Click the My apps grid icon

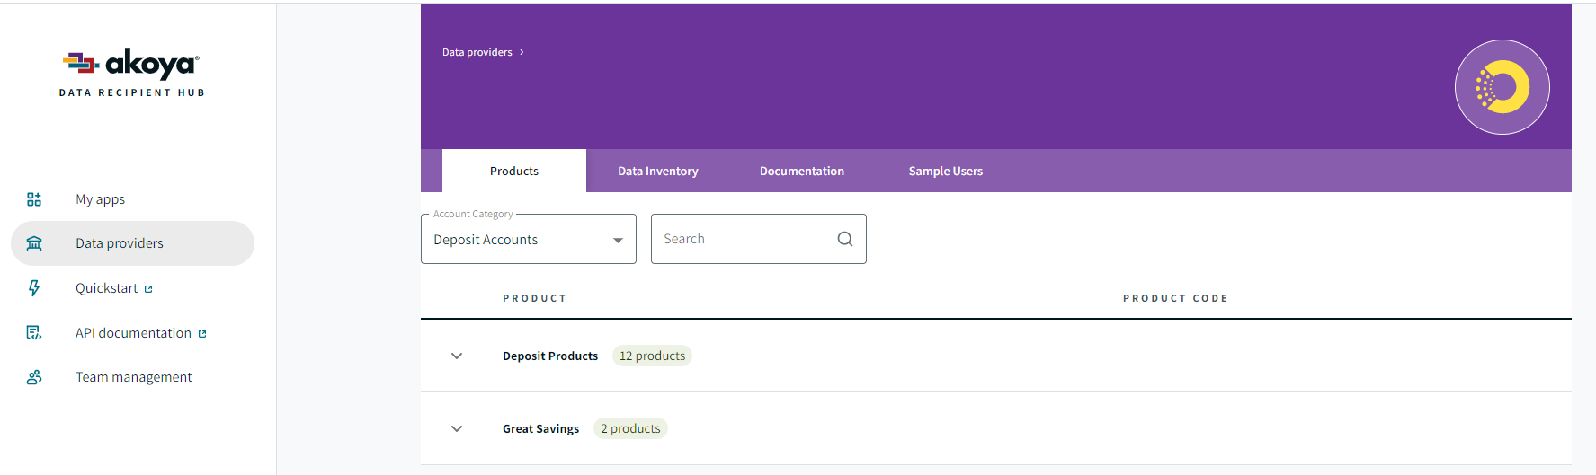coord(34,199)
